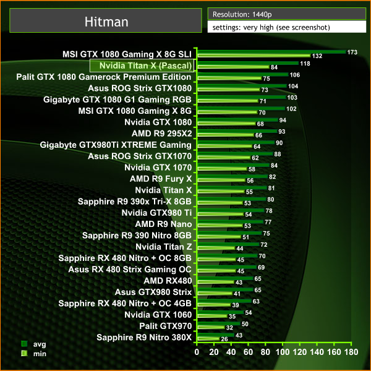Click the Nvidia GTX 1080 label
Screen dimensions: 371x371
(x=158, y=122)
